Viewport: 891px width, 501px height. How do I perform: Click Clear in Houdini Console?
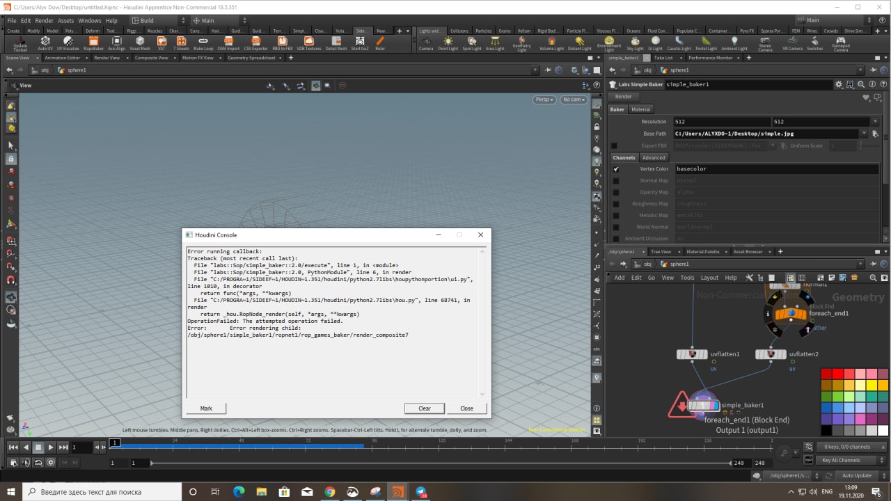(x=424, y=408)
